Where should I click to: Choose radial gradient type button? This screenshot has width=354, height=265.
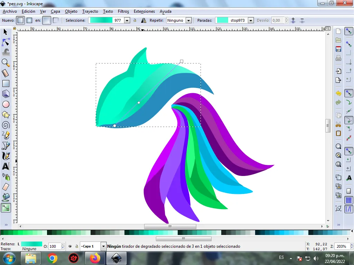(29, 20)
